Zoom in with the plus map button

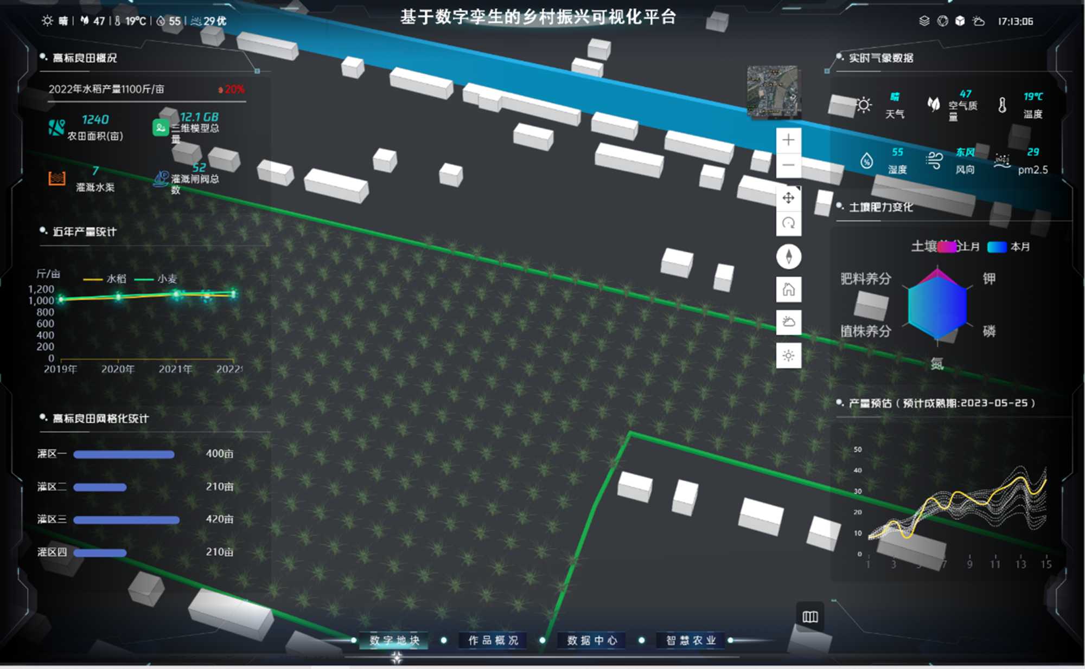(x=788, y=140)
